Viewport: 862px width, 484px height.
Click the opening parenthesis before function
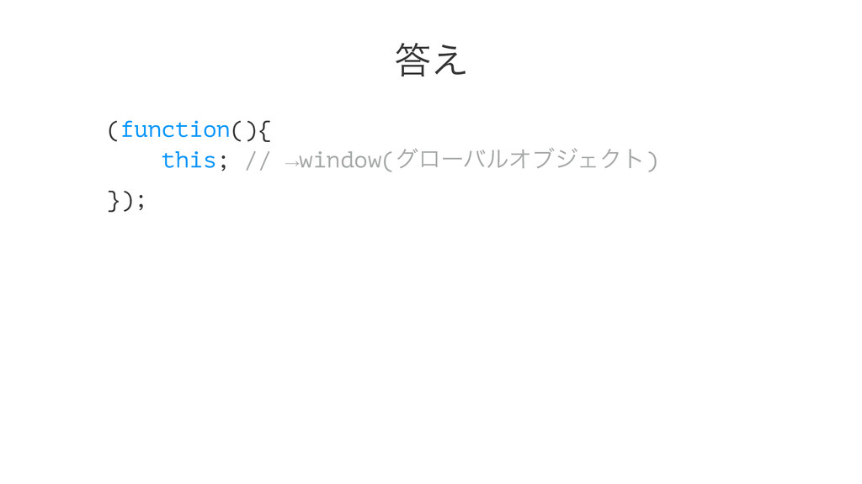point(113,130)
